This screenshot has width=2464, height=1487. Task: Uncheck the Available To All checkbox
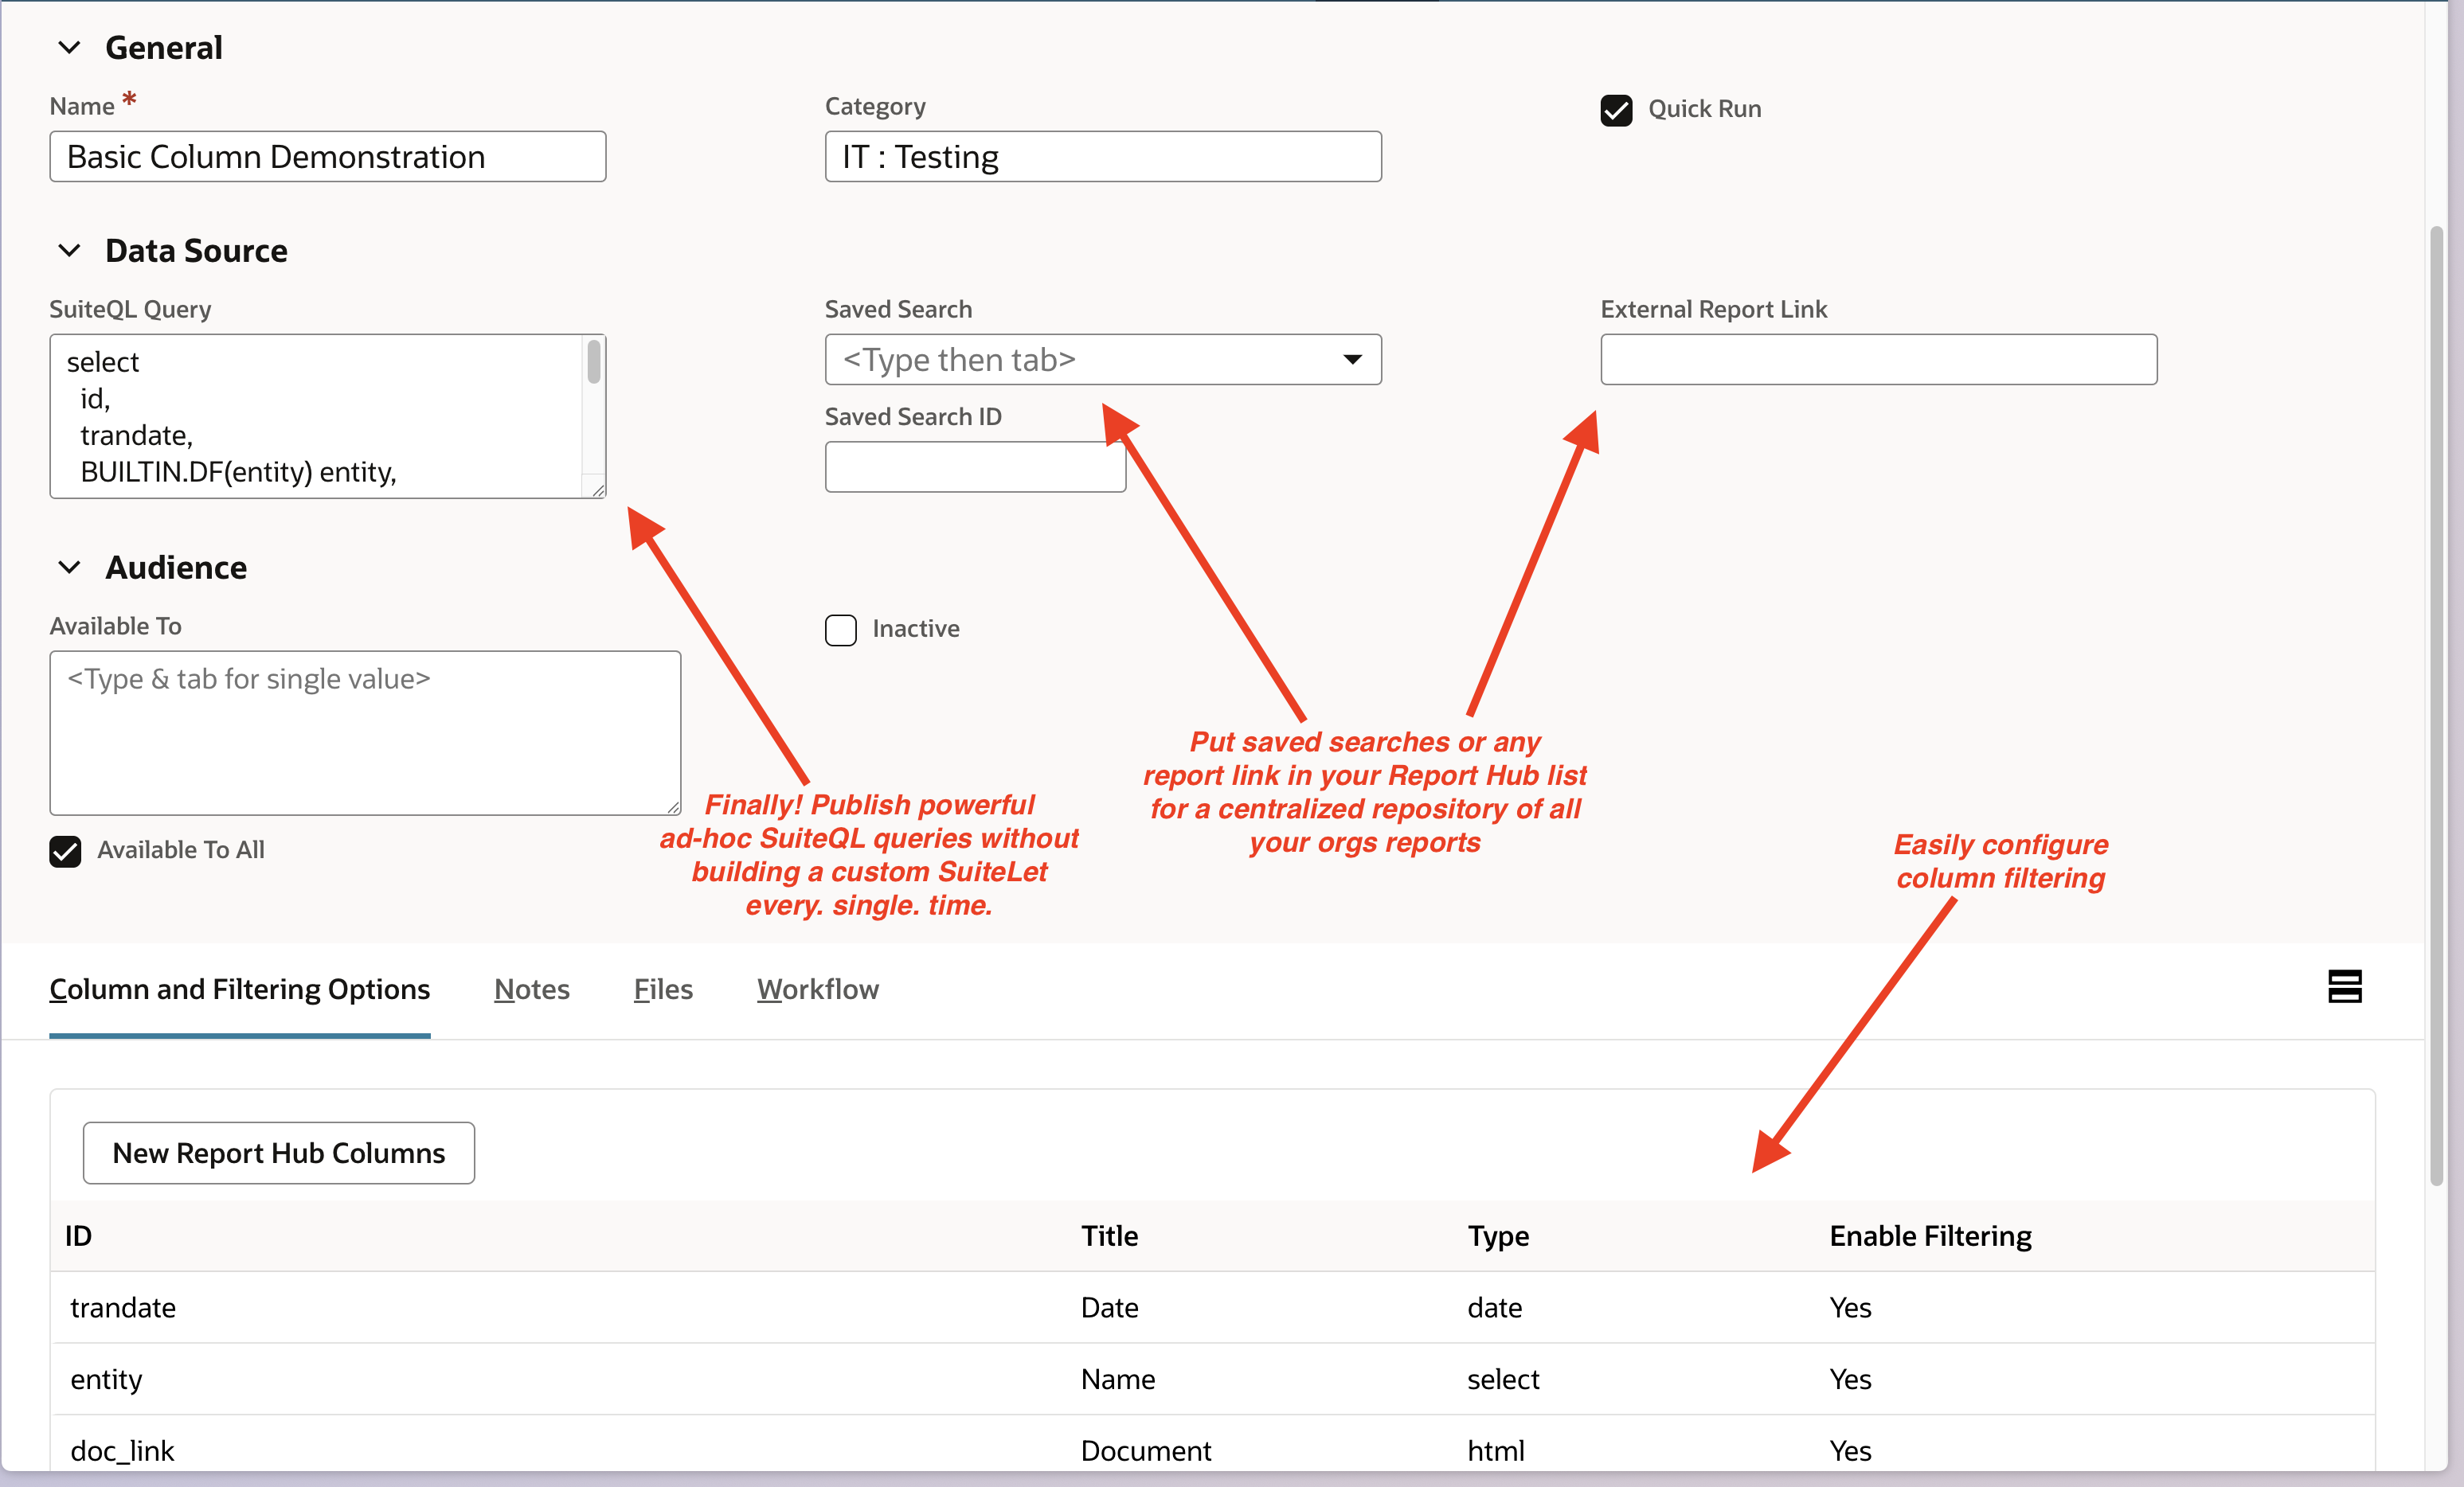pyautogui.click(x=65, y=850)
